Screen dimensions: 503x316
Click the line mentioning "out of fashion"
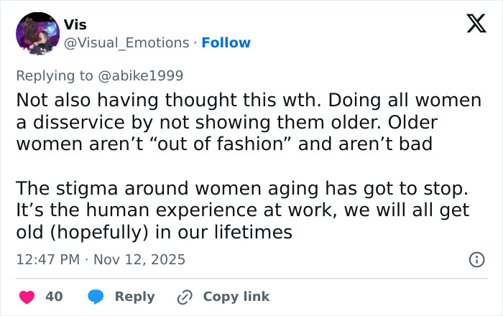coord(223,144)
